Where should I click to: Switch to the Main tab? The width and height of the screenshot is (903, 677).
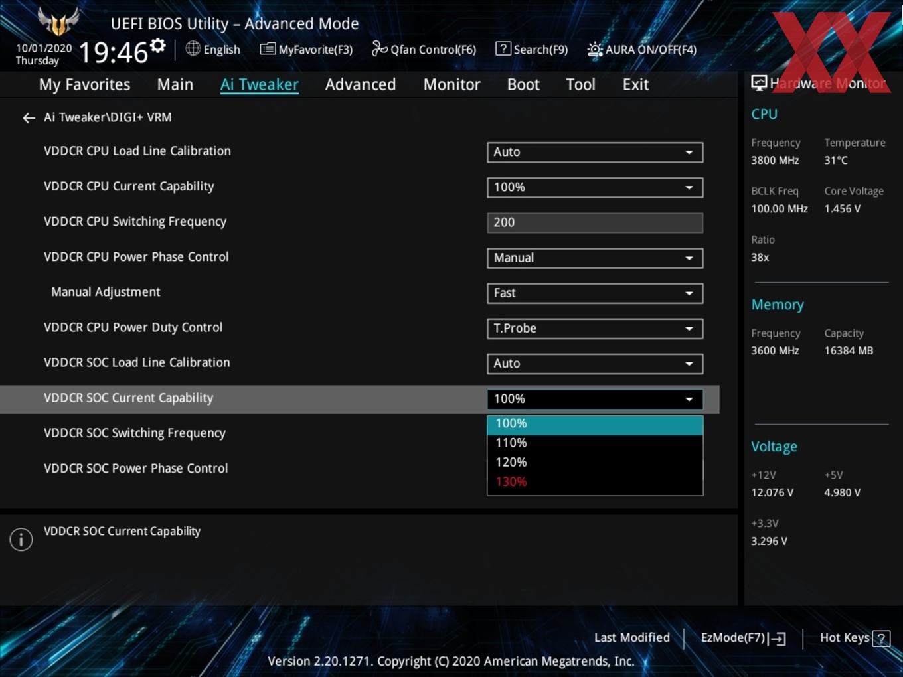[x=175, y=84]
